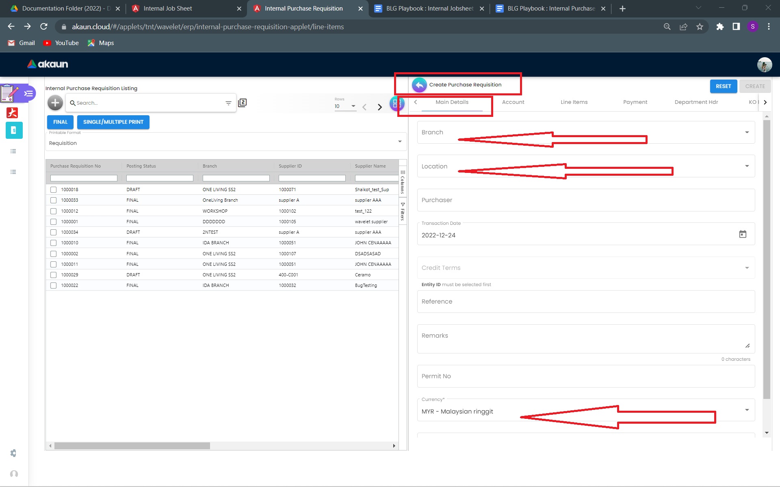This screenshot has height=487, width=780.
Task: Click the horizontal scrollbar under the listing
Action: pos(132,446)
